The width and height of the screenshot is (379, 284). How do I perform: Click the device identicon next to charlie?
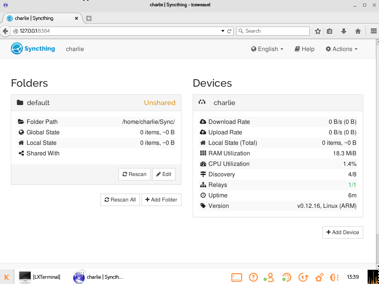tap(202, 102)
